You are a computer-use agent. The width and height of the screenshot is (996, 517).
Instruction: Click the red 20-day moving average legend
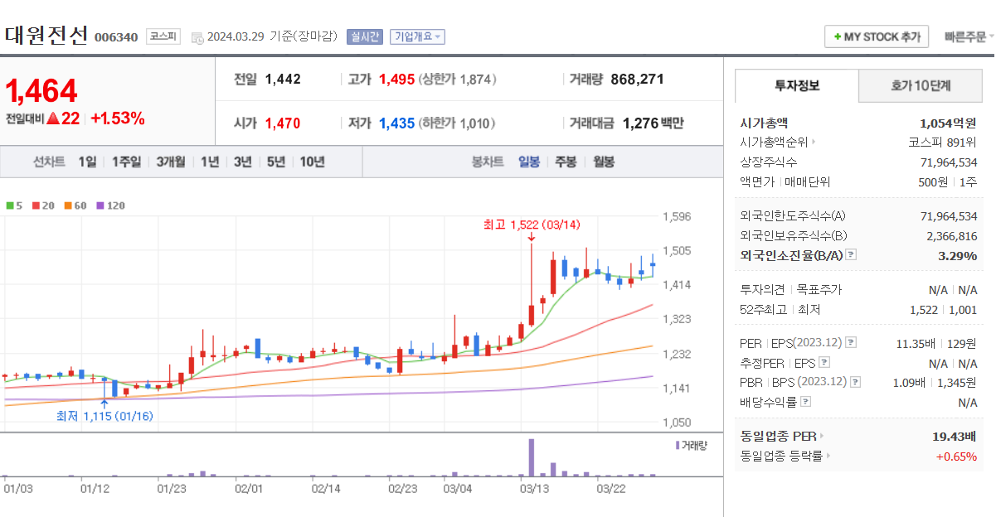(x=42, y=205)
